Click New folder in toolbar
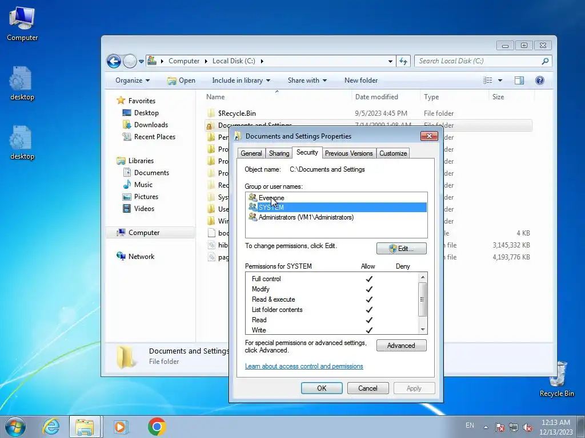 (361, 80)
